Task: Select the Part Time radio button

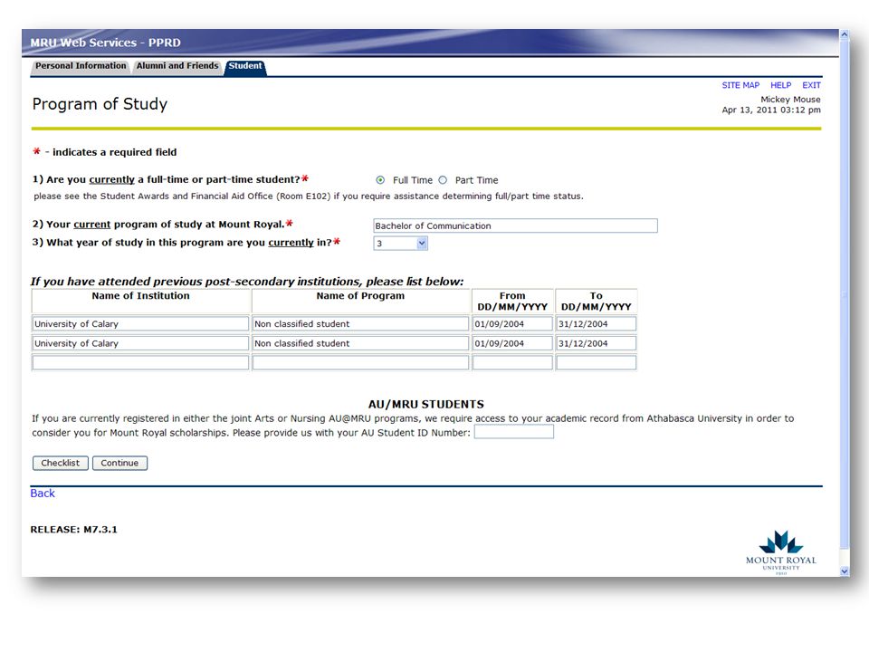Action: point(443,180)
